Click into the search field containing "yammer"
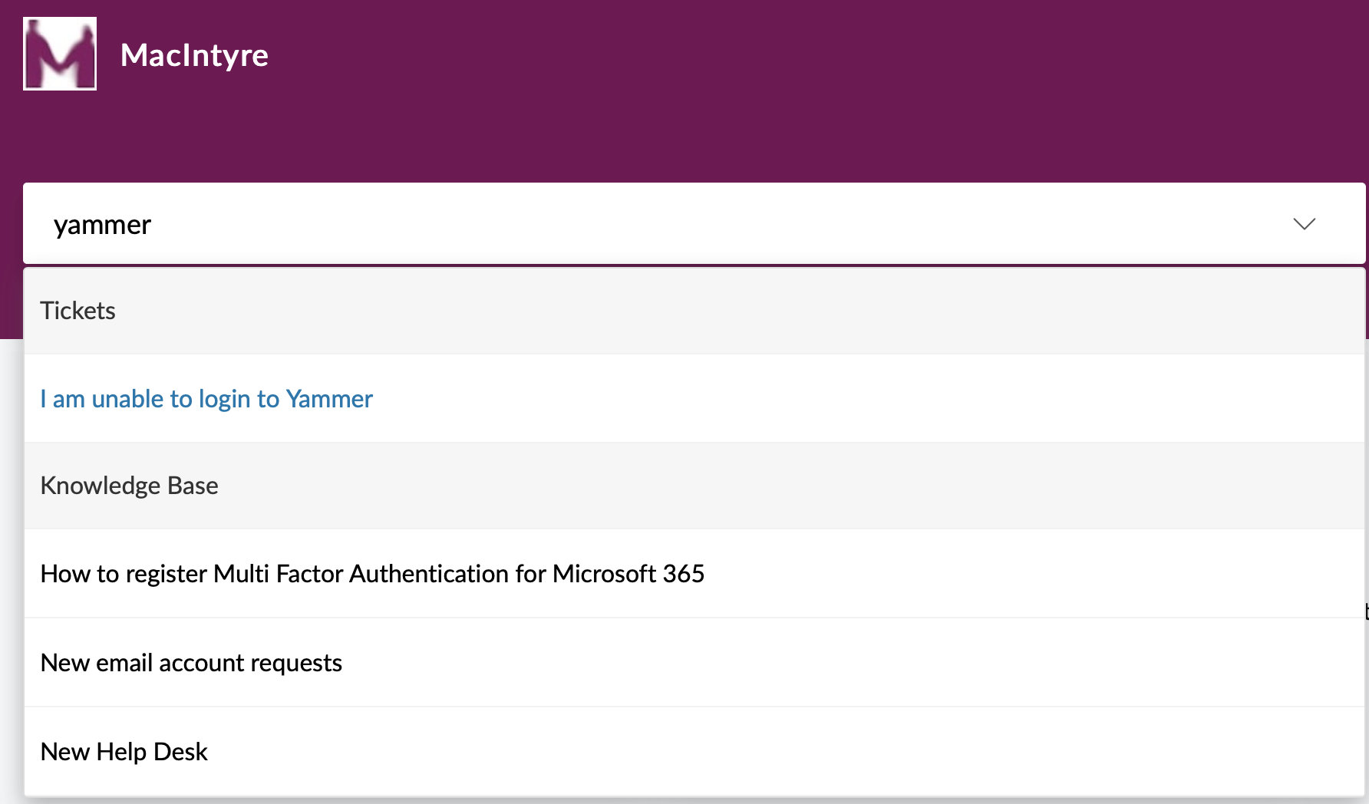The image size is (1369, 804). [x=614, y=224]
